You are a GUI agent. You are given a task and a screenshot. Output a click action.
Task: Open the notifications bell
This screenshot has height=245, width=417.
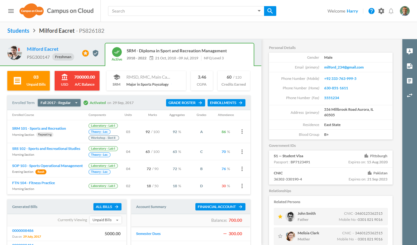click(x=391, y=11)
